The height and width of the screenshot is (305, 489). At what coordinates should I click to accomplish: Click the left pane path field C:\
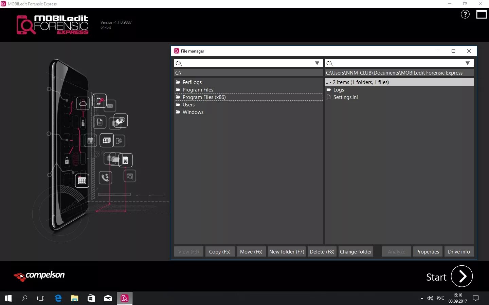[249, 73]
